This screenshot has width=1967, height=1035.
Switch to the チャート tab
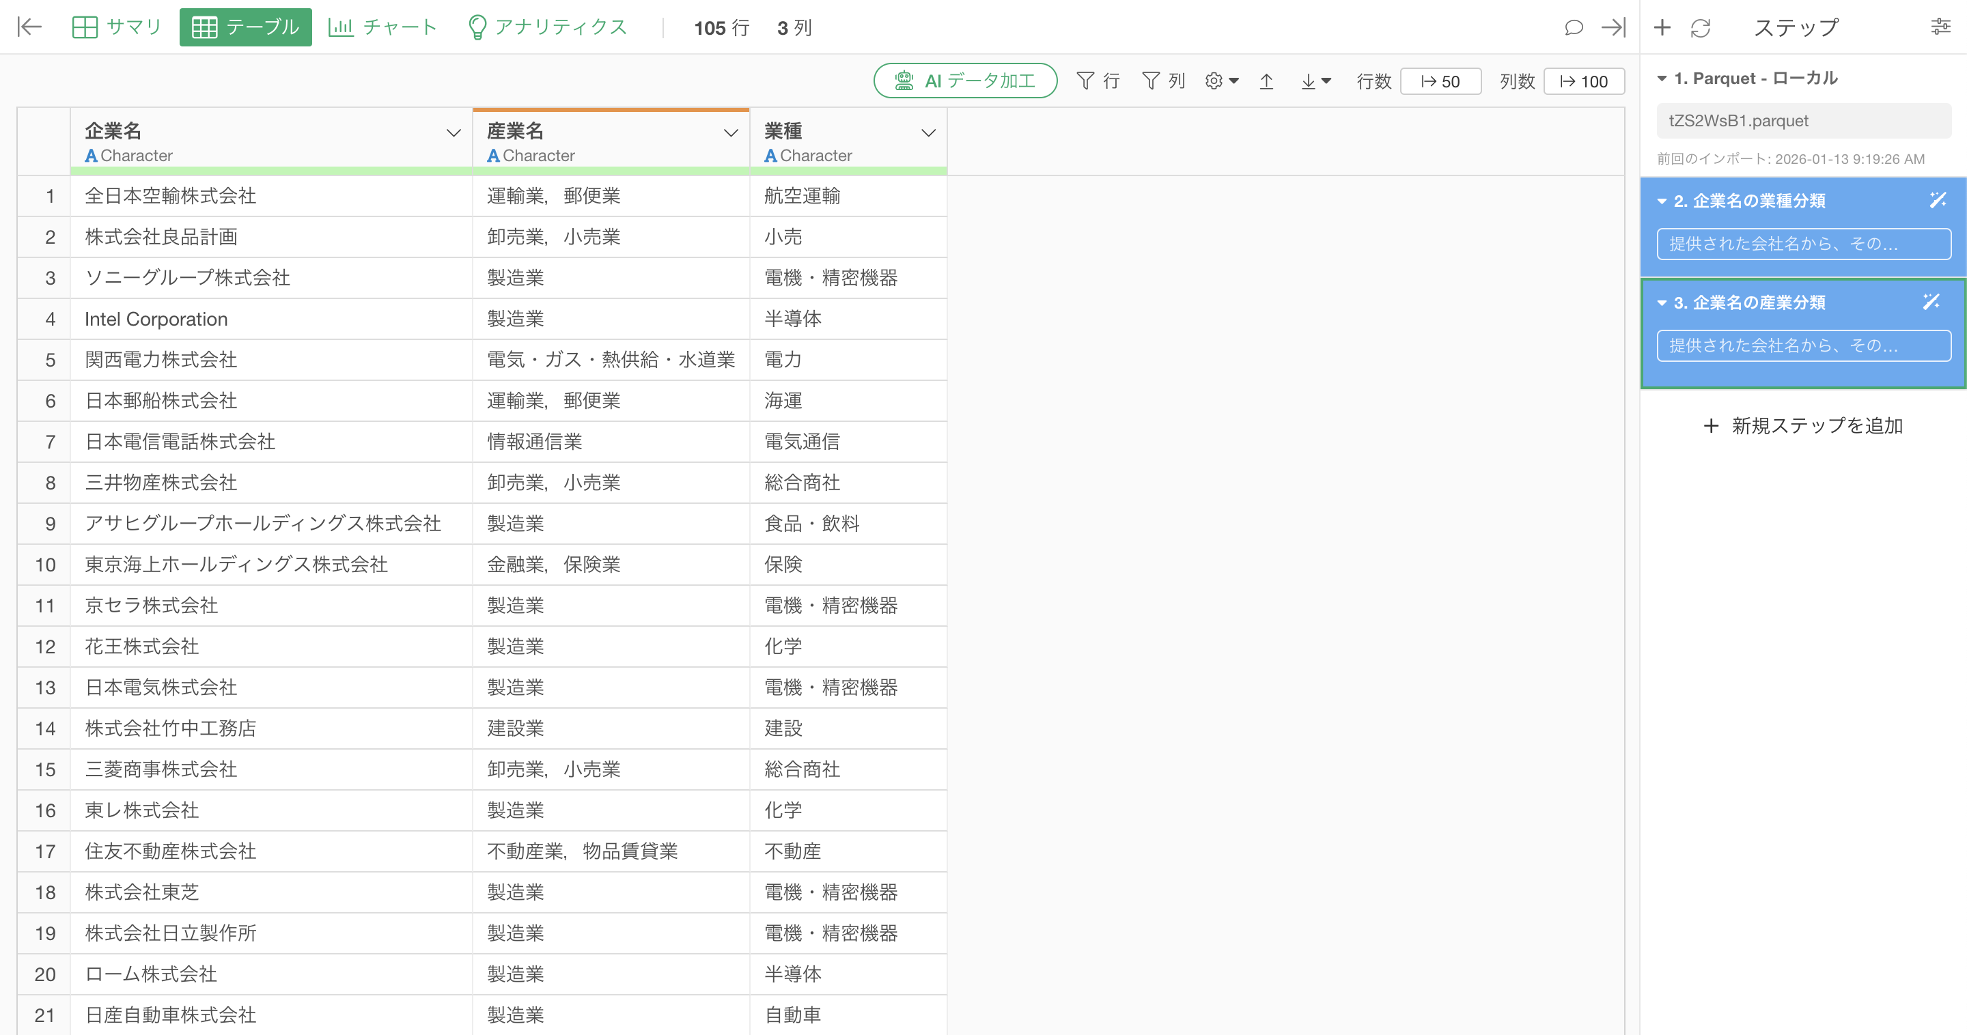tap(382, 27)
